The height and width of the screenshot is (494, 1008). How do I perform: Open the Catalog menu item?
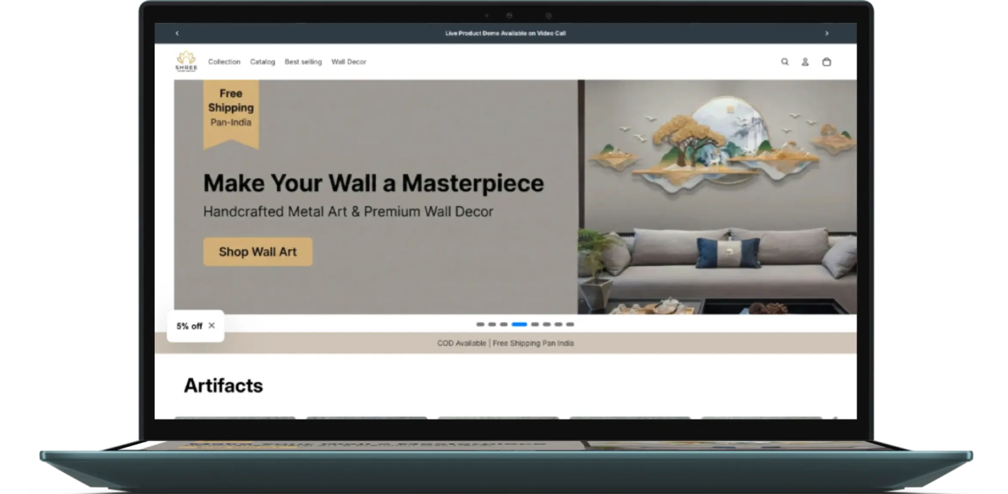[263, 62]
